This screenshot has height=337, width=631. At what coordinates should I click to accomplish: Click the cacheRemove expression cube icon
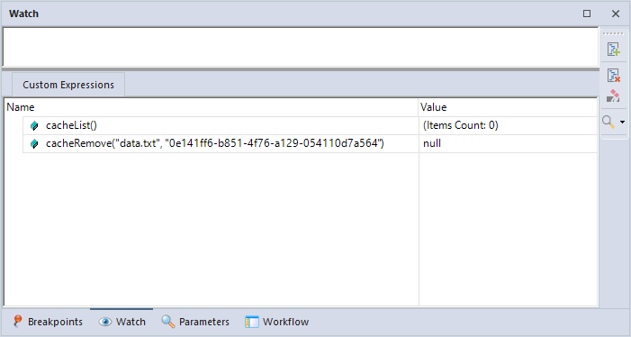pyautogui.click(x=34, y=143)
